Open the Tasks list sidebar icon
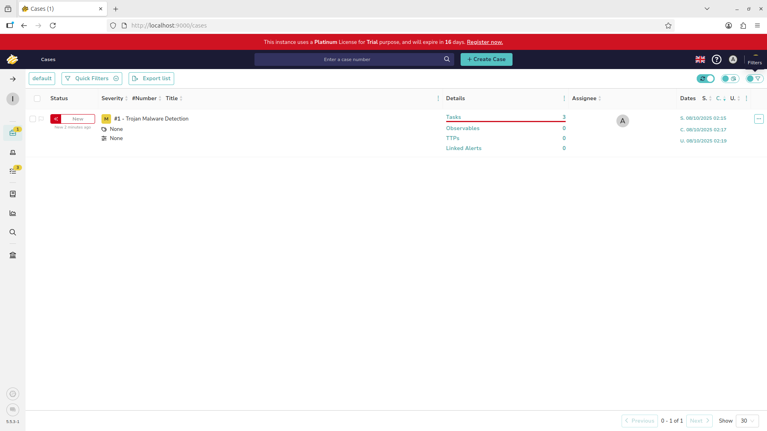The width and height of the screenshot is (767, 431). pyautogui.click(x=13, y=171)
